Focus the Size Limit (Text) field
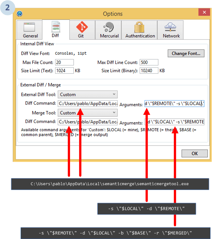The width and height of the screenshot is (212, 239). (64, 71)
